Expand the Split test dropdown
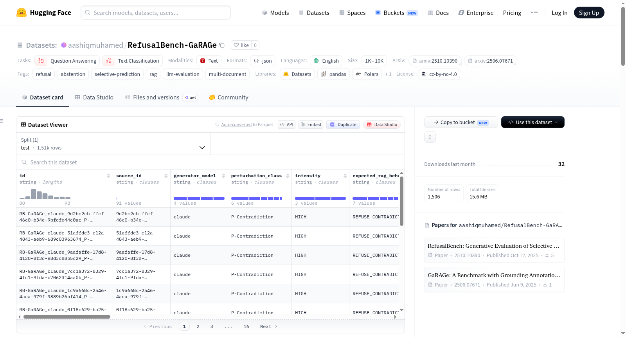Image resolution: width=626 pixels, height=337 pixels. 113,144
